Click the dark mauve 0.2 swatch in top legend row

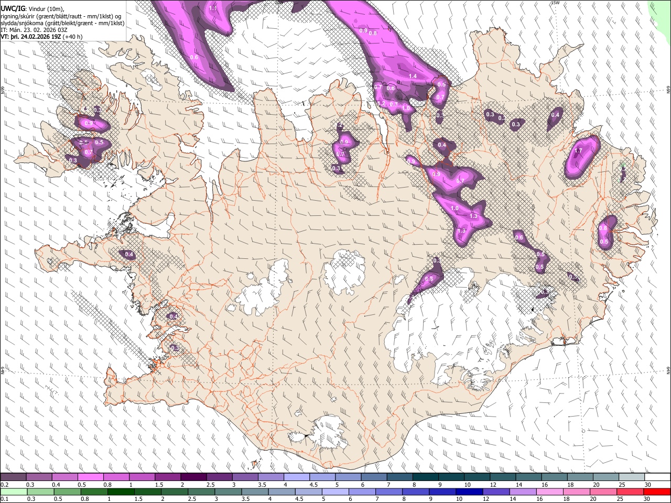[13, 477]
